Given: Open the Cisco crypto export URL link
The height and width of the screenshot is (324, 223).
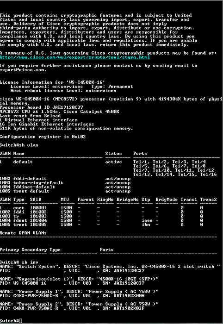Looking at the screenshot, I should click(x=75, y=57).
